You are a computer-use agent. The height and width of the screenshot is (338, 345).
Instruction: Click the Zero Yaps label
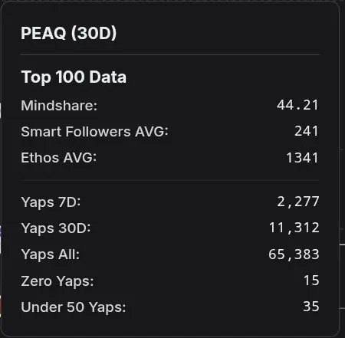tap(58, 281)
